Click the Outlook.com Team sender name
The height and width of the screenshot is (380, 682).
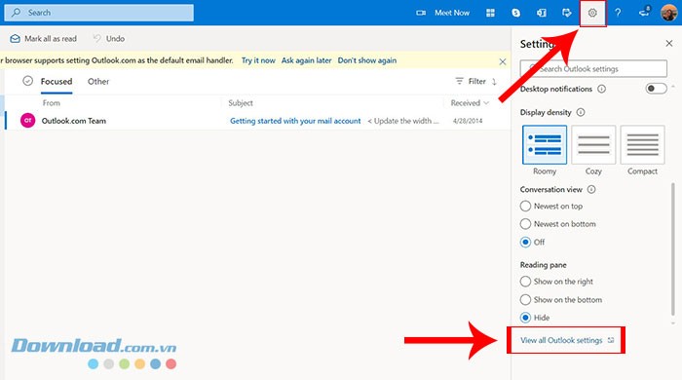74,121
